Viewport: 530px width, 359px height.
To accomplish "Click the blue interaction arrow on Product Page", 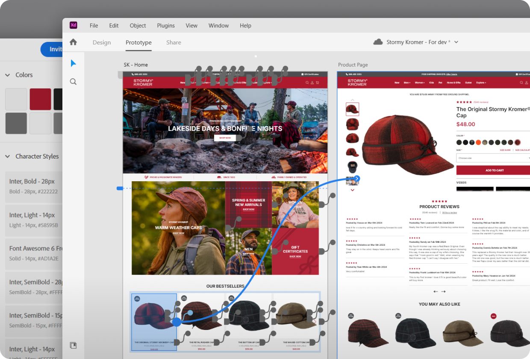I will (x=357, y=179).
